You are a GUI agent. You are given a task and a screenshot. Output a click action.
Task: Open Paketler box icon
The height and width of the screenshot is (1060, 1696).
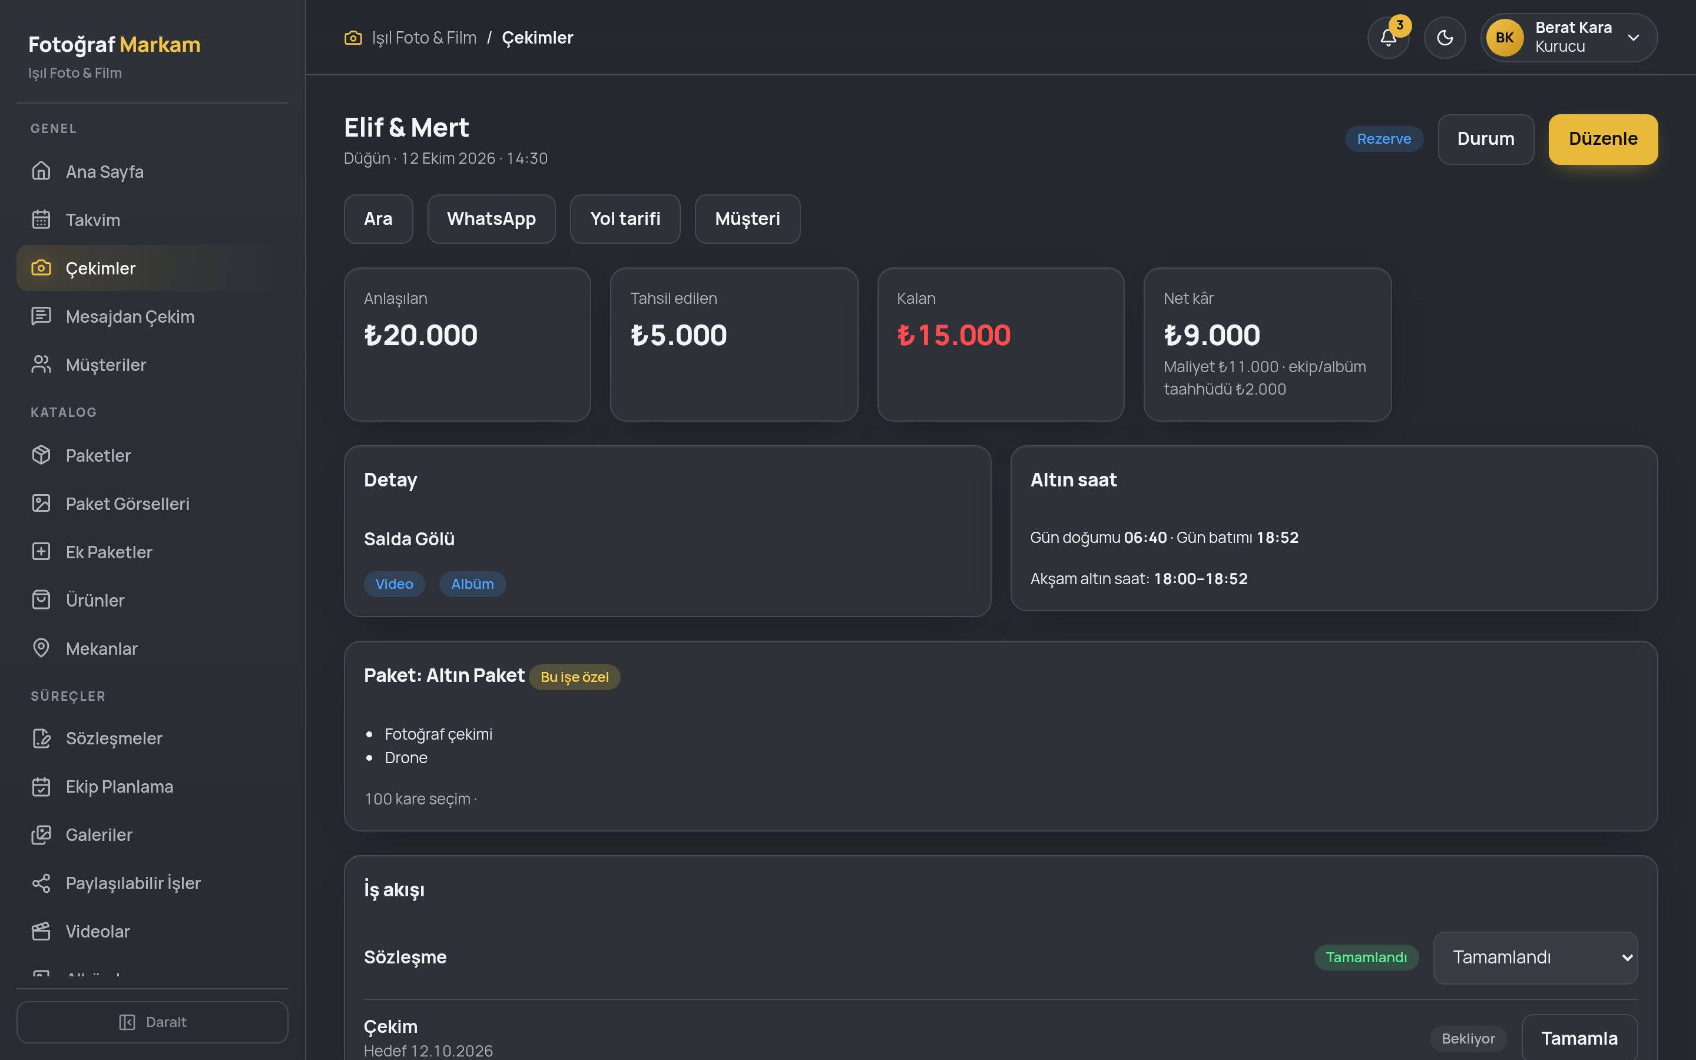[x=41, y=455]
